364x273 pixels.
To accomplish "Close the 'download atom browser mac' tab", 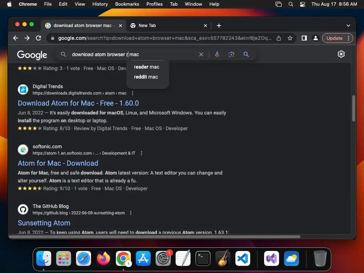I will 121,26.
